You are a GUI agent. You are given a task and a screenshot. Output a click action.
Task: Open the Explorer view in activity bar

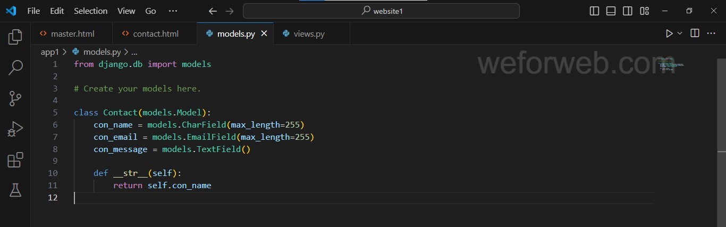15,37
